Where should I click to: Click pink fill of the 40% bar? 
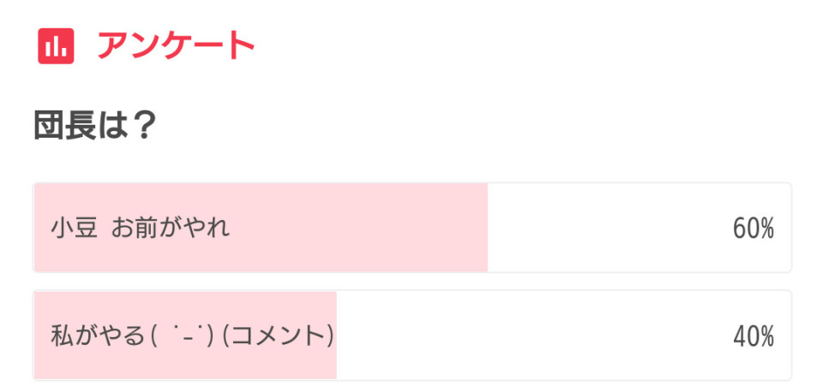(185, 336)
